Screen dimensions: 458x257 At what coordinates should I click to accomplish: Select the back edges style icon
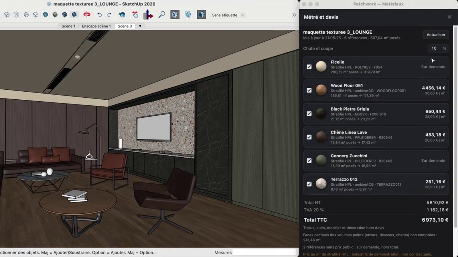16,15
